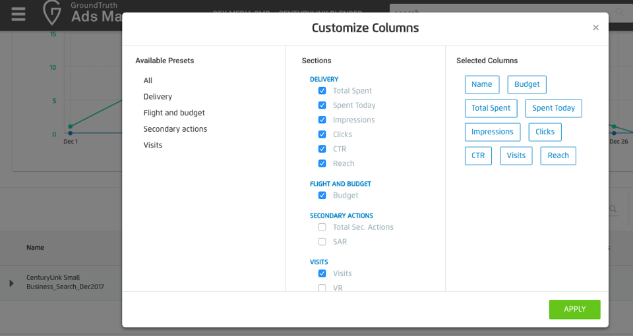Click the GroundTruth logo icon
Image resolution: width=633 pixels, height=336 pixels.
point(52,13)
